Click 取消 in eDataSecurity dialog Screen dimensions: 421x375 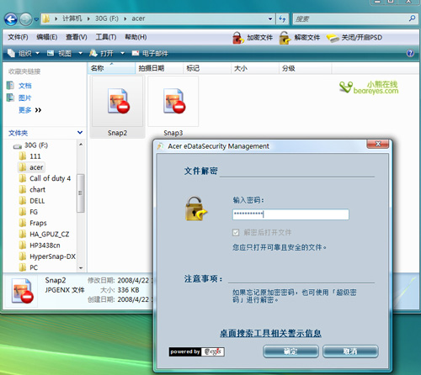(350, 351)
